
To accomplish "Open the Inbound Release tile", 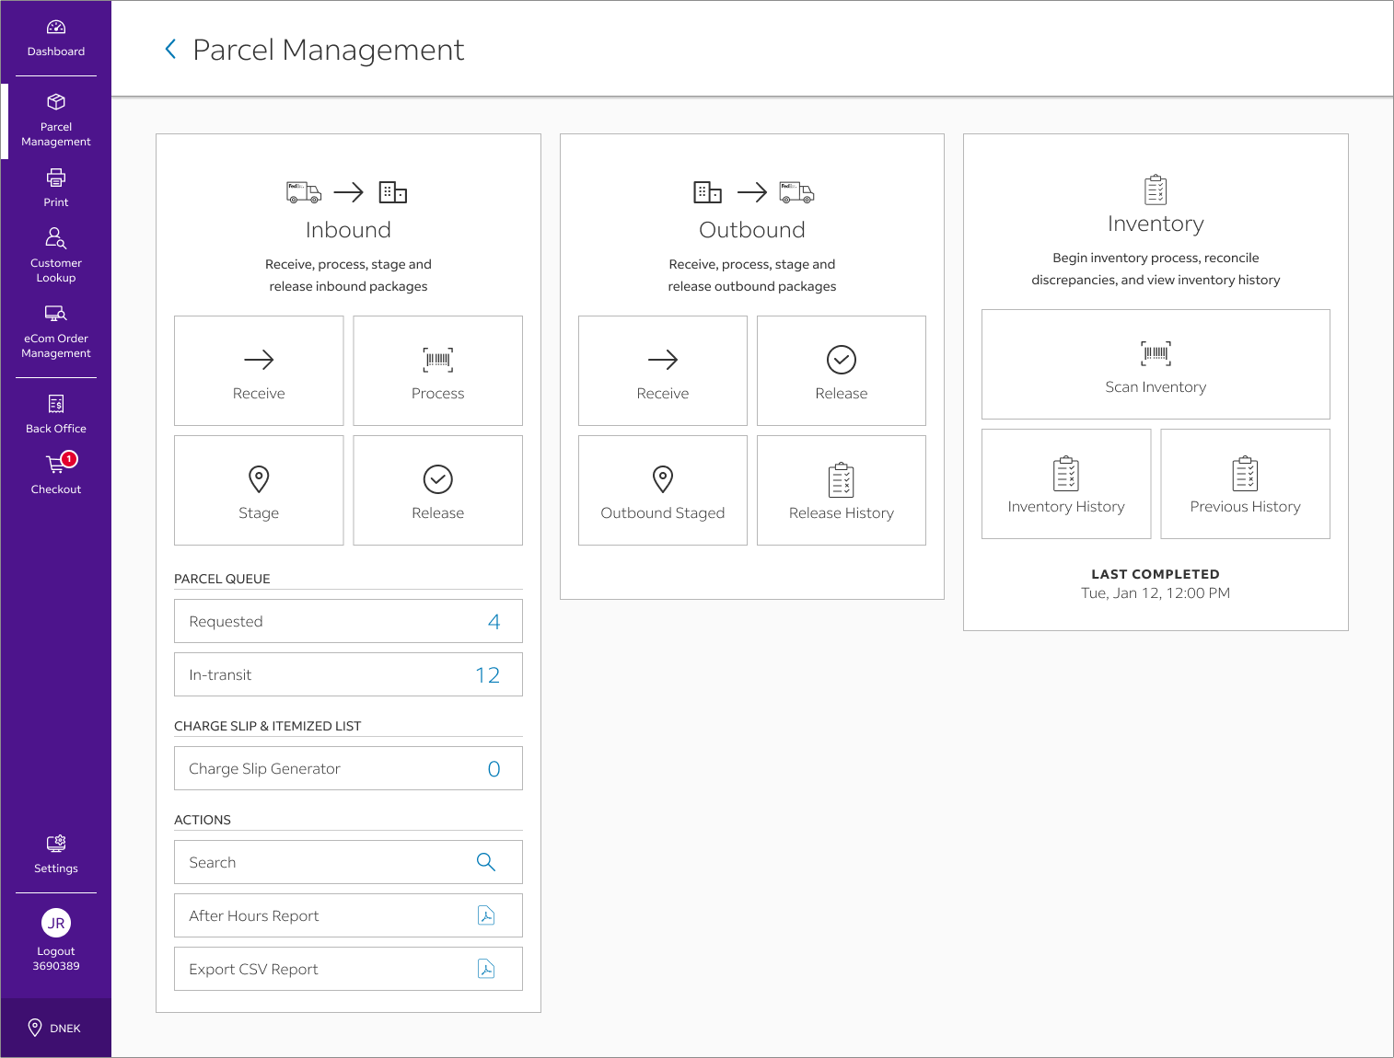I will coord(438,490).
